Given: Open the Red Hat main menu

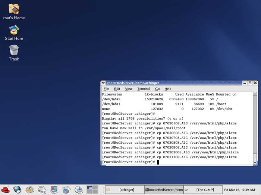Looking at the screenshot, I should click(6, 190).
